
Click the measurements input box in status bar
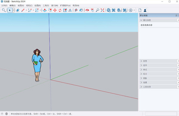pos(161,114)
